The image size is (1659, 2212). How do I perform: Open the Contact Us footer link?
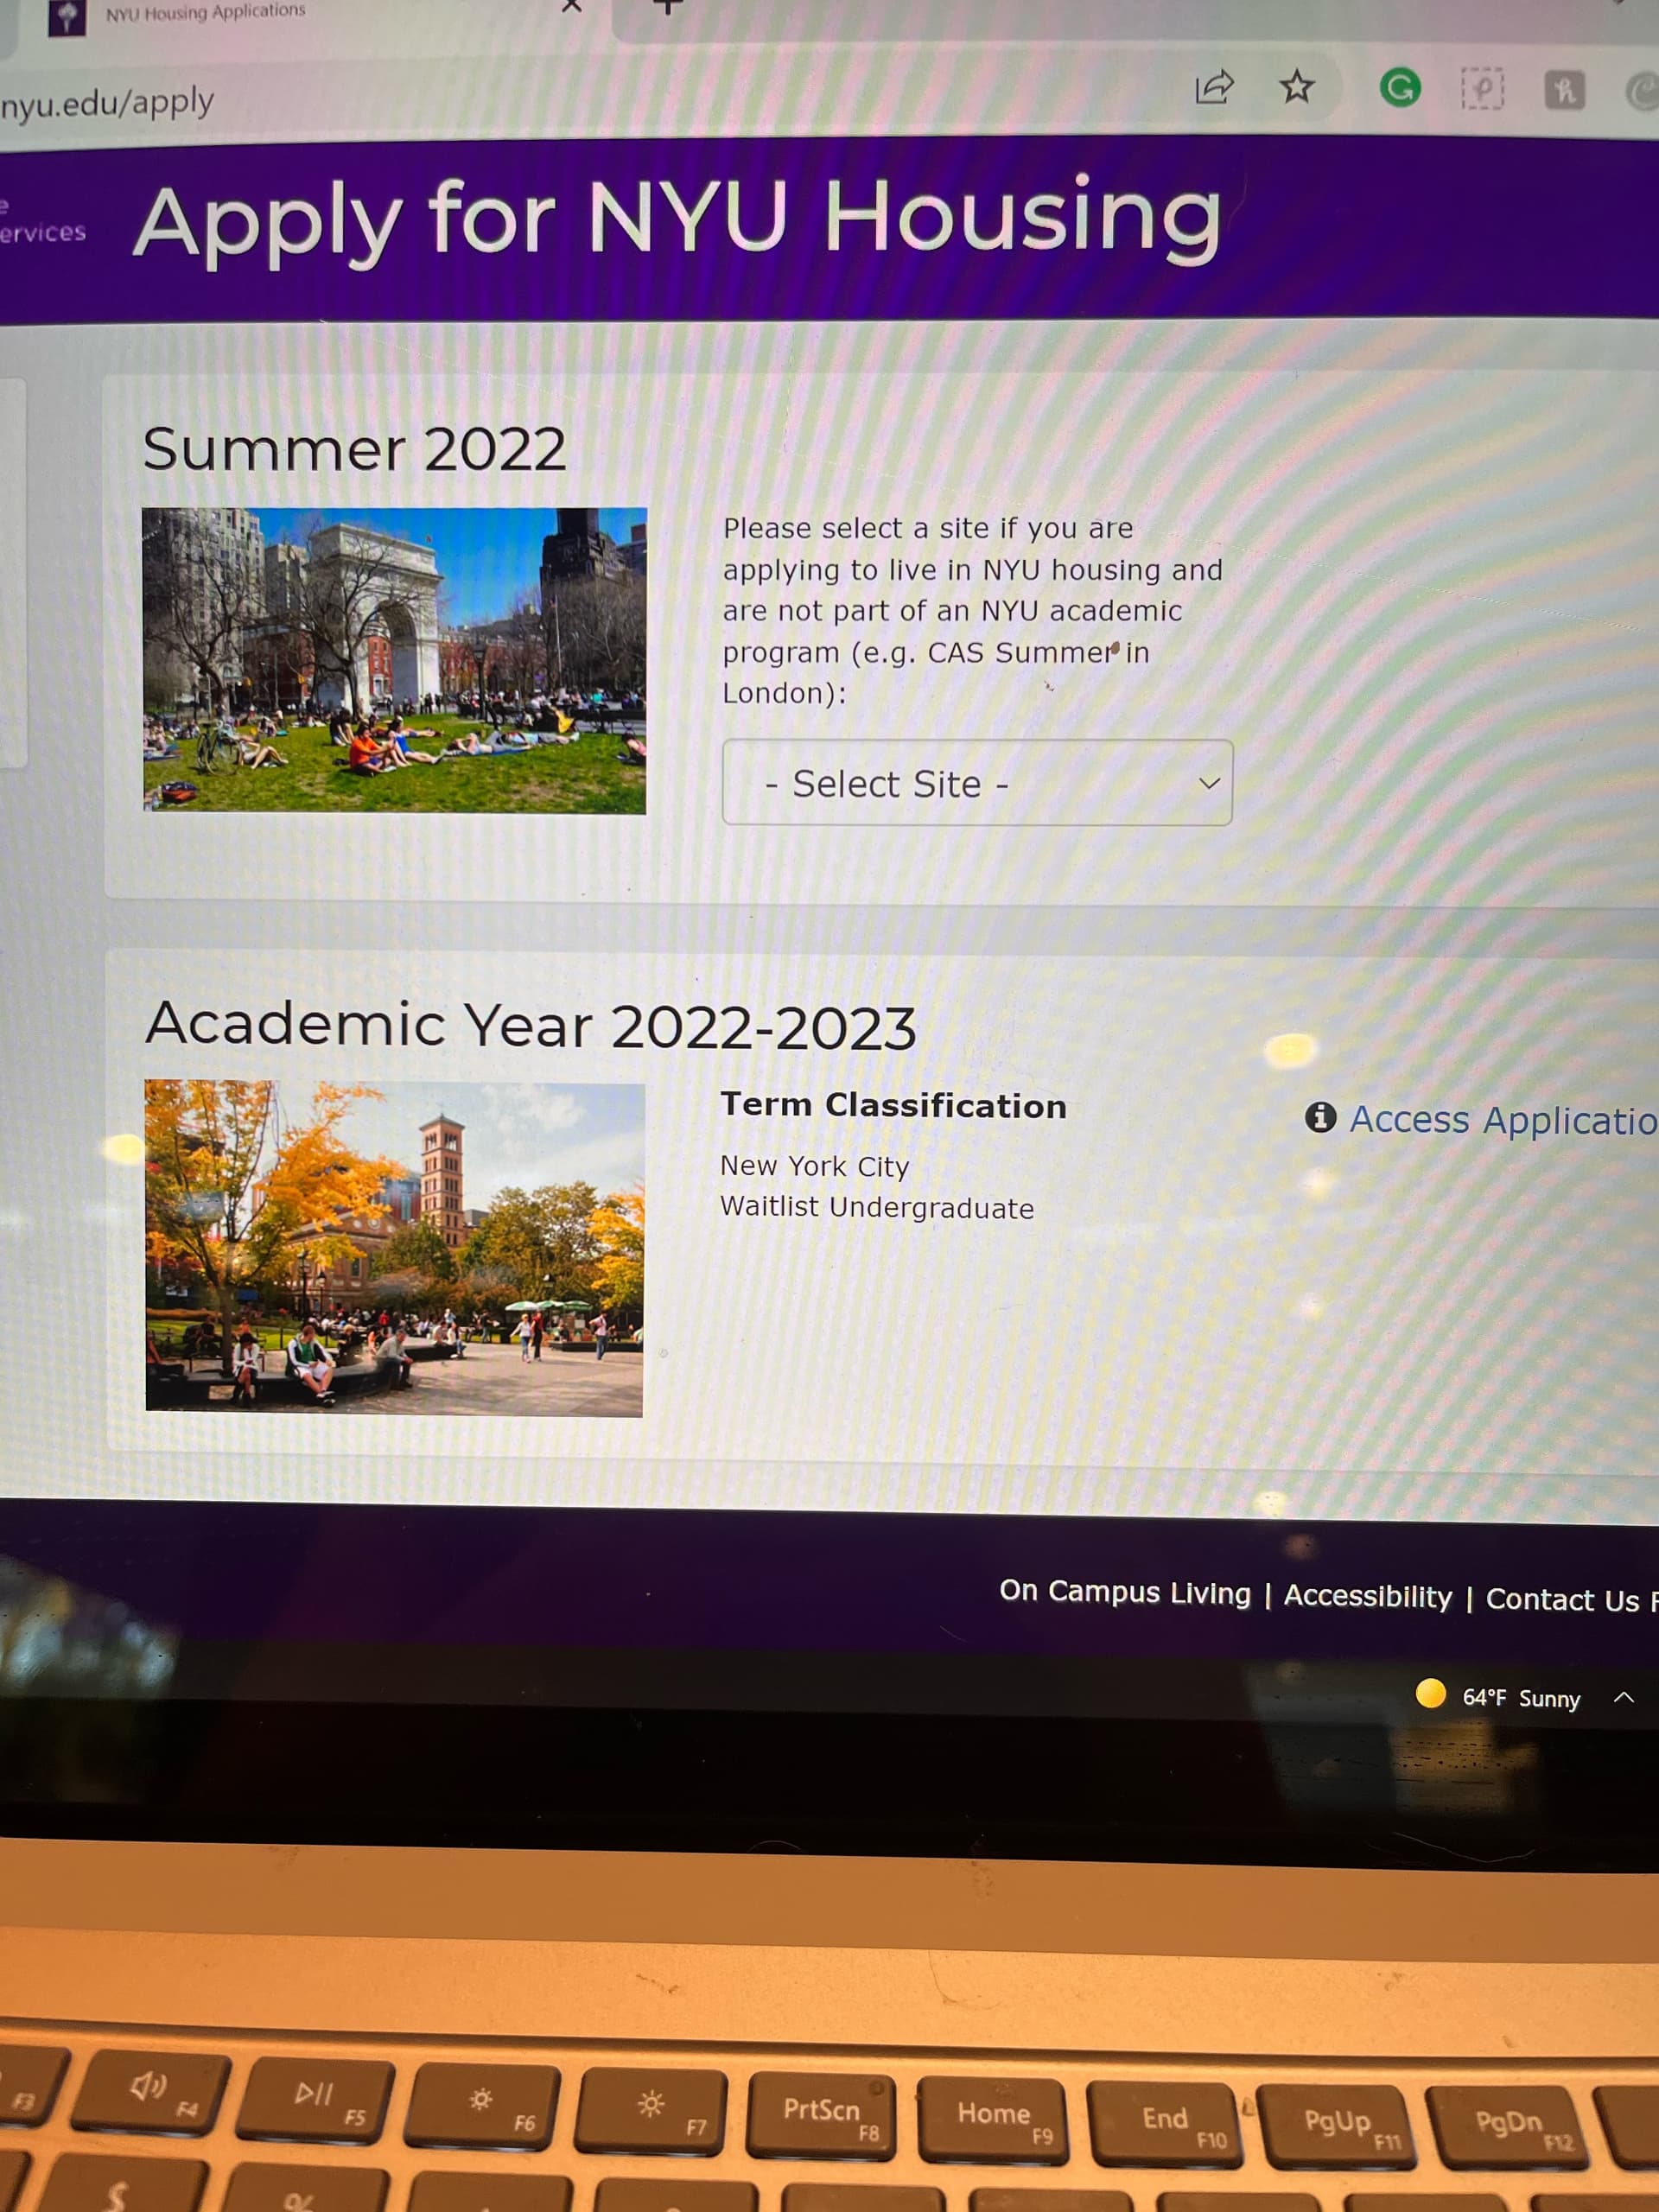[x=1562, y=1600]
